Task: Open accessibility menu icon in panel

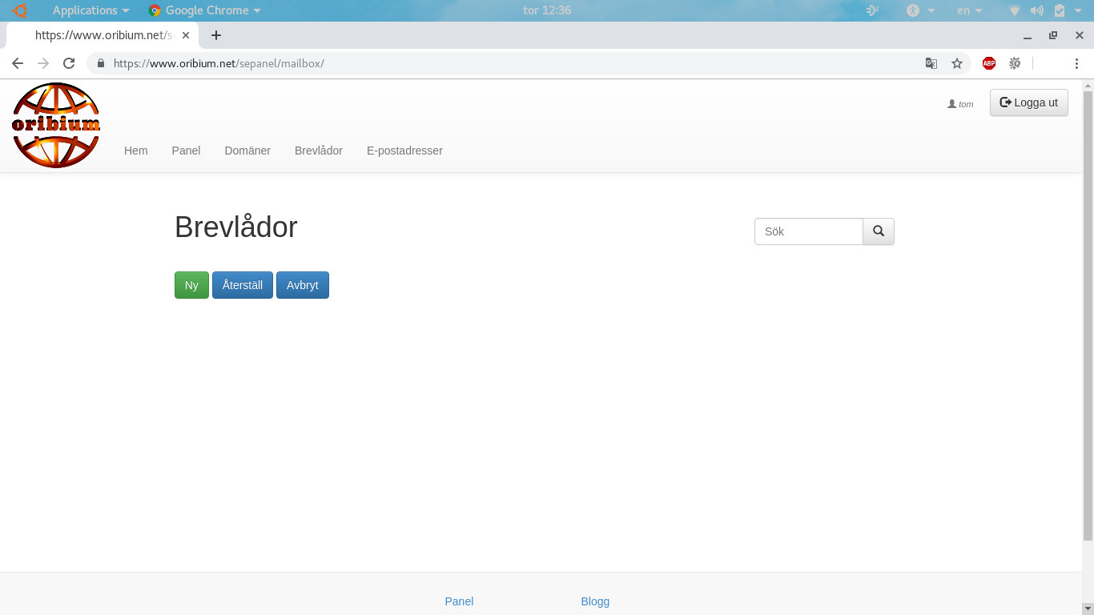Action: coord(913,10)
